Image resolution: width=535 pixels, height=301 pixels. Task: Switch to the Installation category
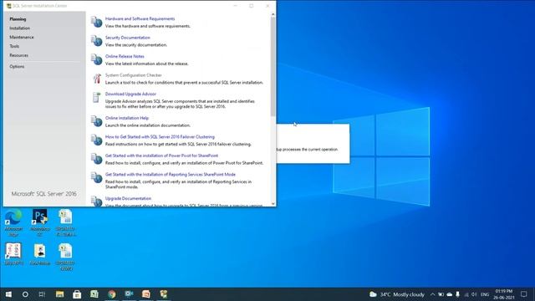click(x=20, y=28)
